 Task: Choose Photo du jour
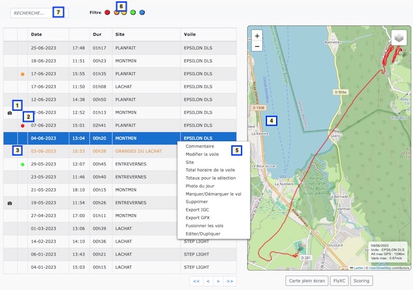[200, 186]
